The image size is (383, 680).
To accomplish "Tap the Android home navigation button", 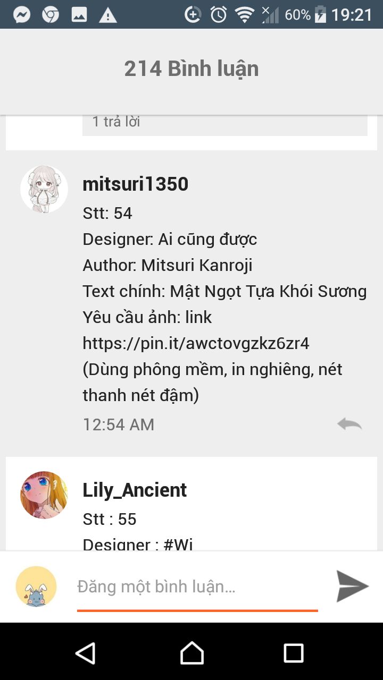I will click(192, 653).
